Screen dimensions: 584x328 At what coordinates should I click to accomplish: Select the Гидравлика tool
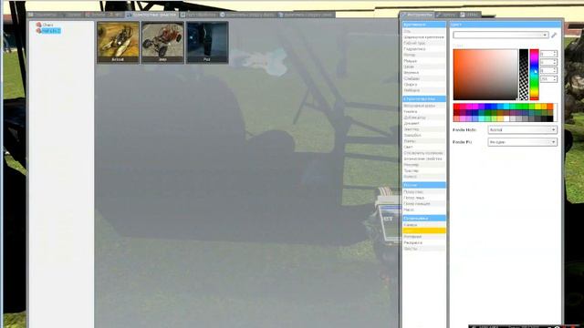(x=423, y=49)
